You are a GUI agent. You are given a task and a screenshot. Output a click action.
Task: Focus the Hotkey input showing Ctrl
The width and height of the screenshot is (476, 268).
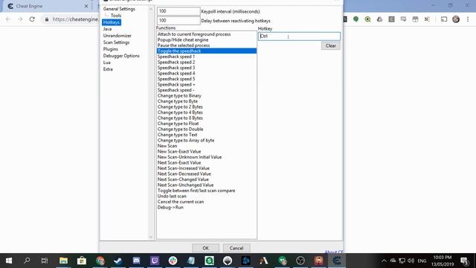pyautogui.click(x=299, y=36)
